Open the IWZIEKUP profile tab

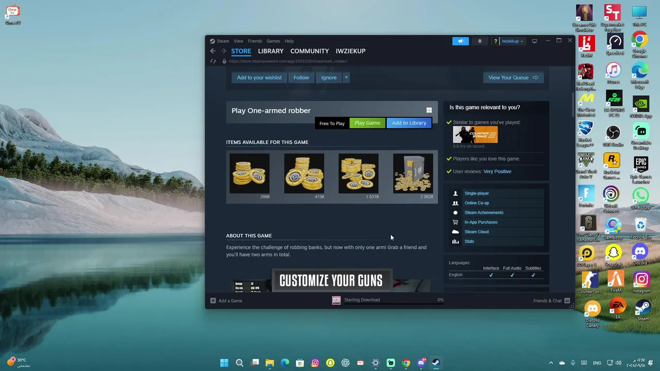click(351, 51)
